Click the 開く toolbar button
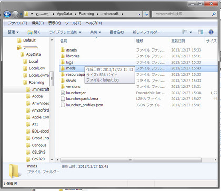The image size is (221, 191). (x=34, y=32)
